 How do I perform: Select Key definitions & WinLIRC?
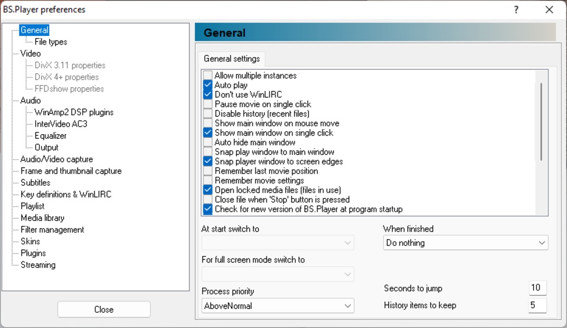click(x=66, y=194)
